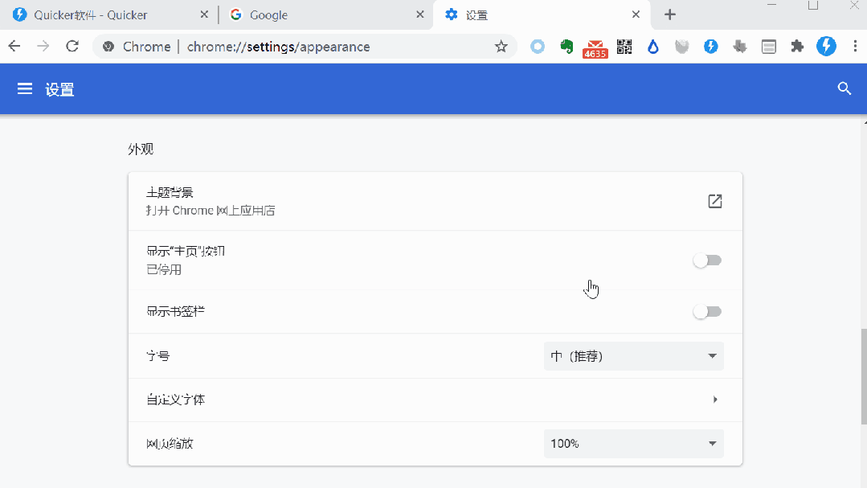This screenshot has height=488, width=867.
Task: Bookmark this page with the star icon
Action: coord(501,47)
